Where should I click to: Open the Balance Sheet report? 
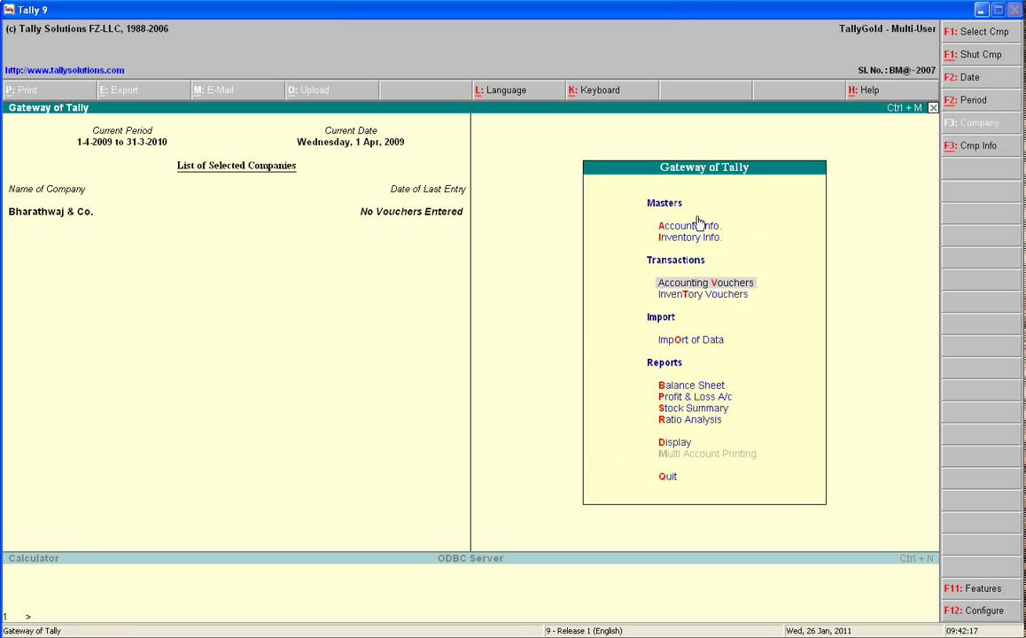tap(692, 385)
